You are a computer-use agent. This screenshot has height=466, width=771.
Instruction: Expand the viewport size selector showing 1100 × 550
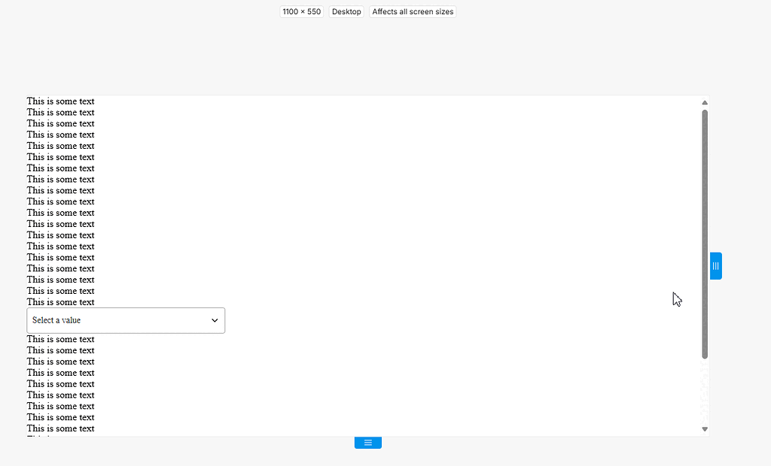301,11
